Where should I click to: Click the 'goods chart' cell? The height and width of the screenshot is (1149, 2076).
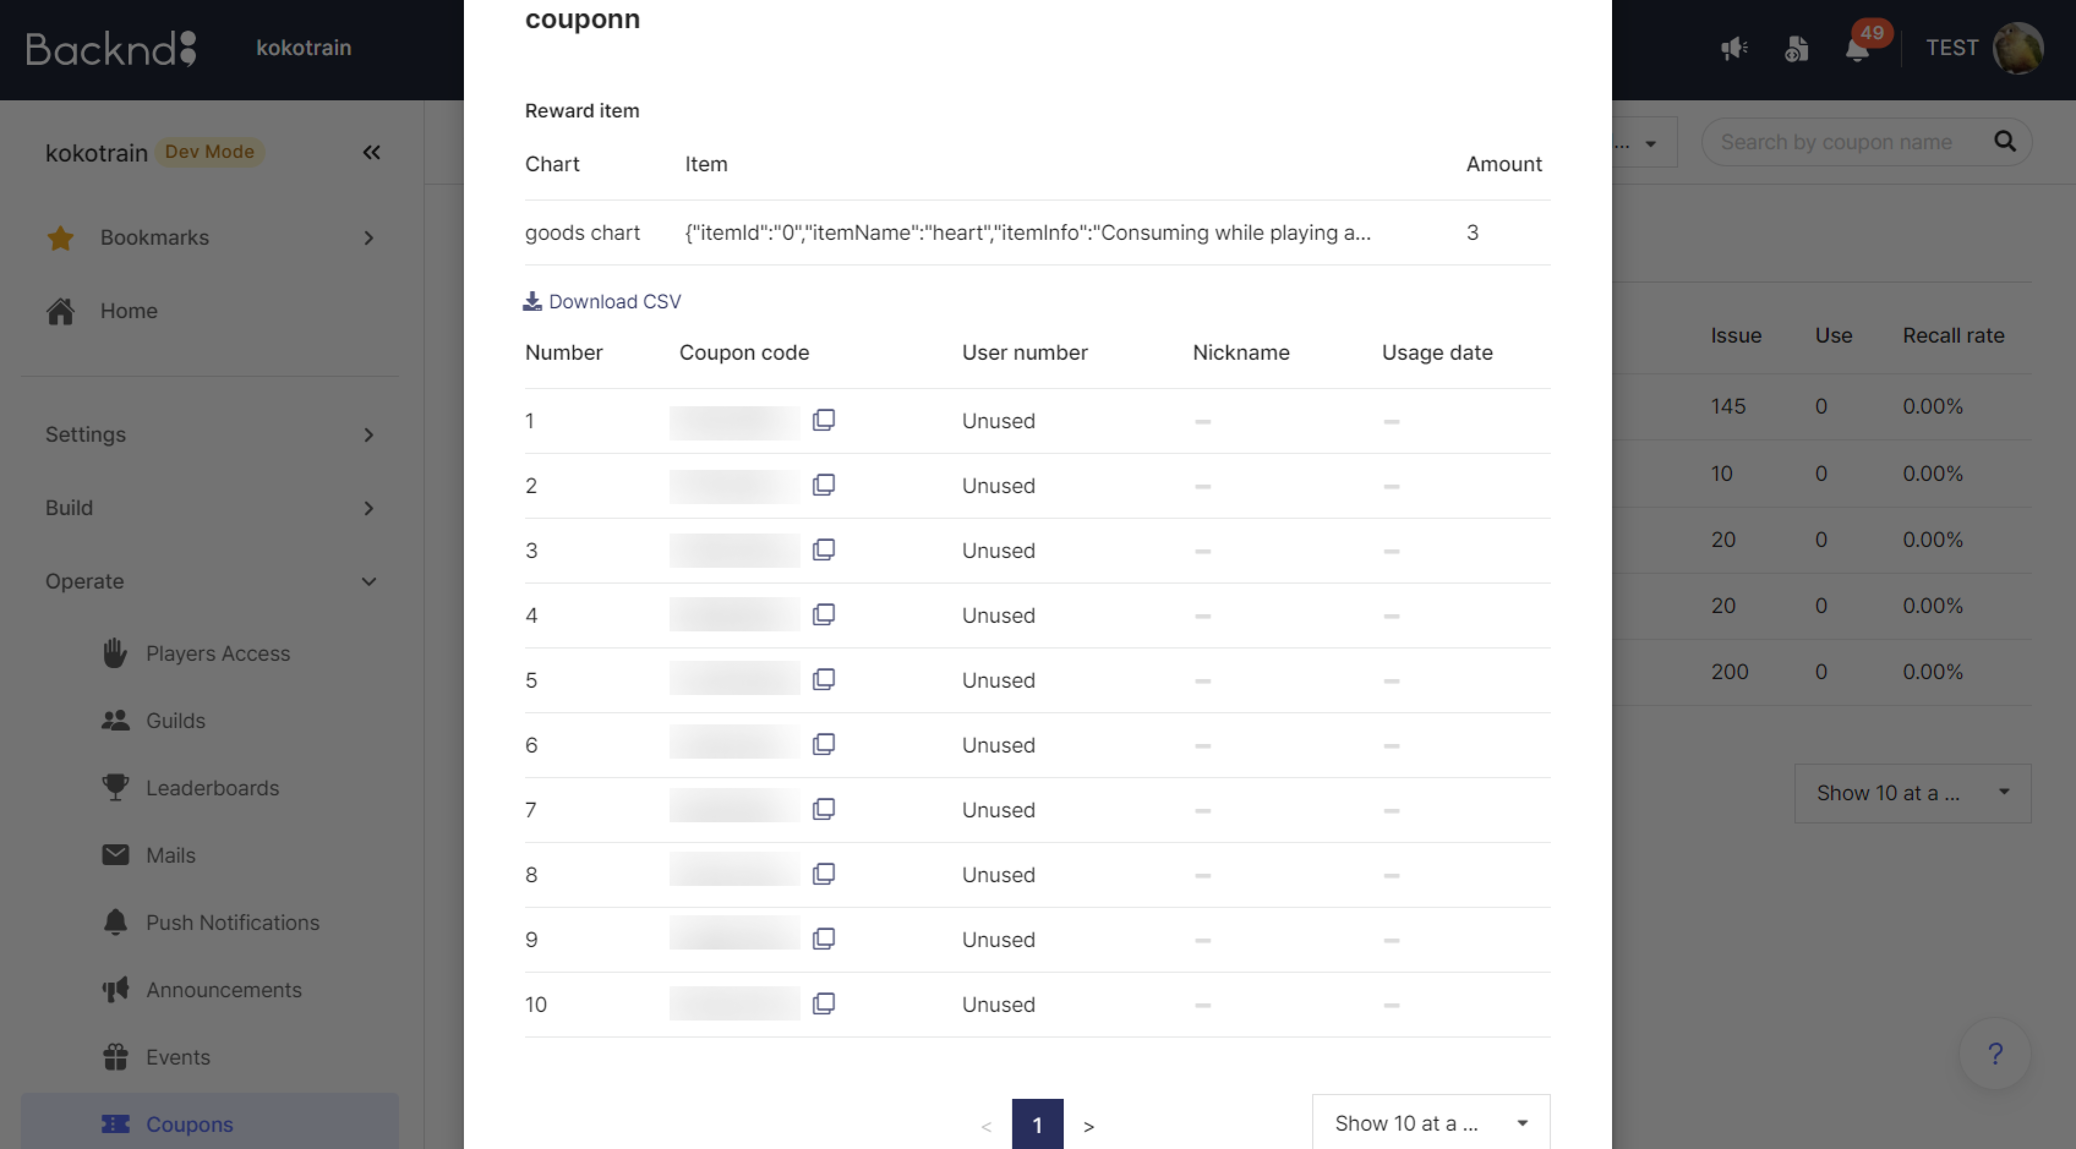(583, 233)
